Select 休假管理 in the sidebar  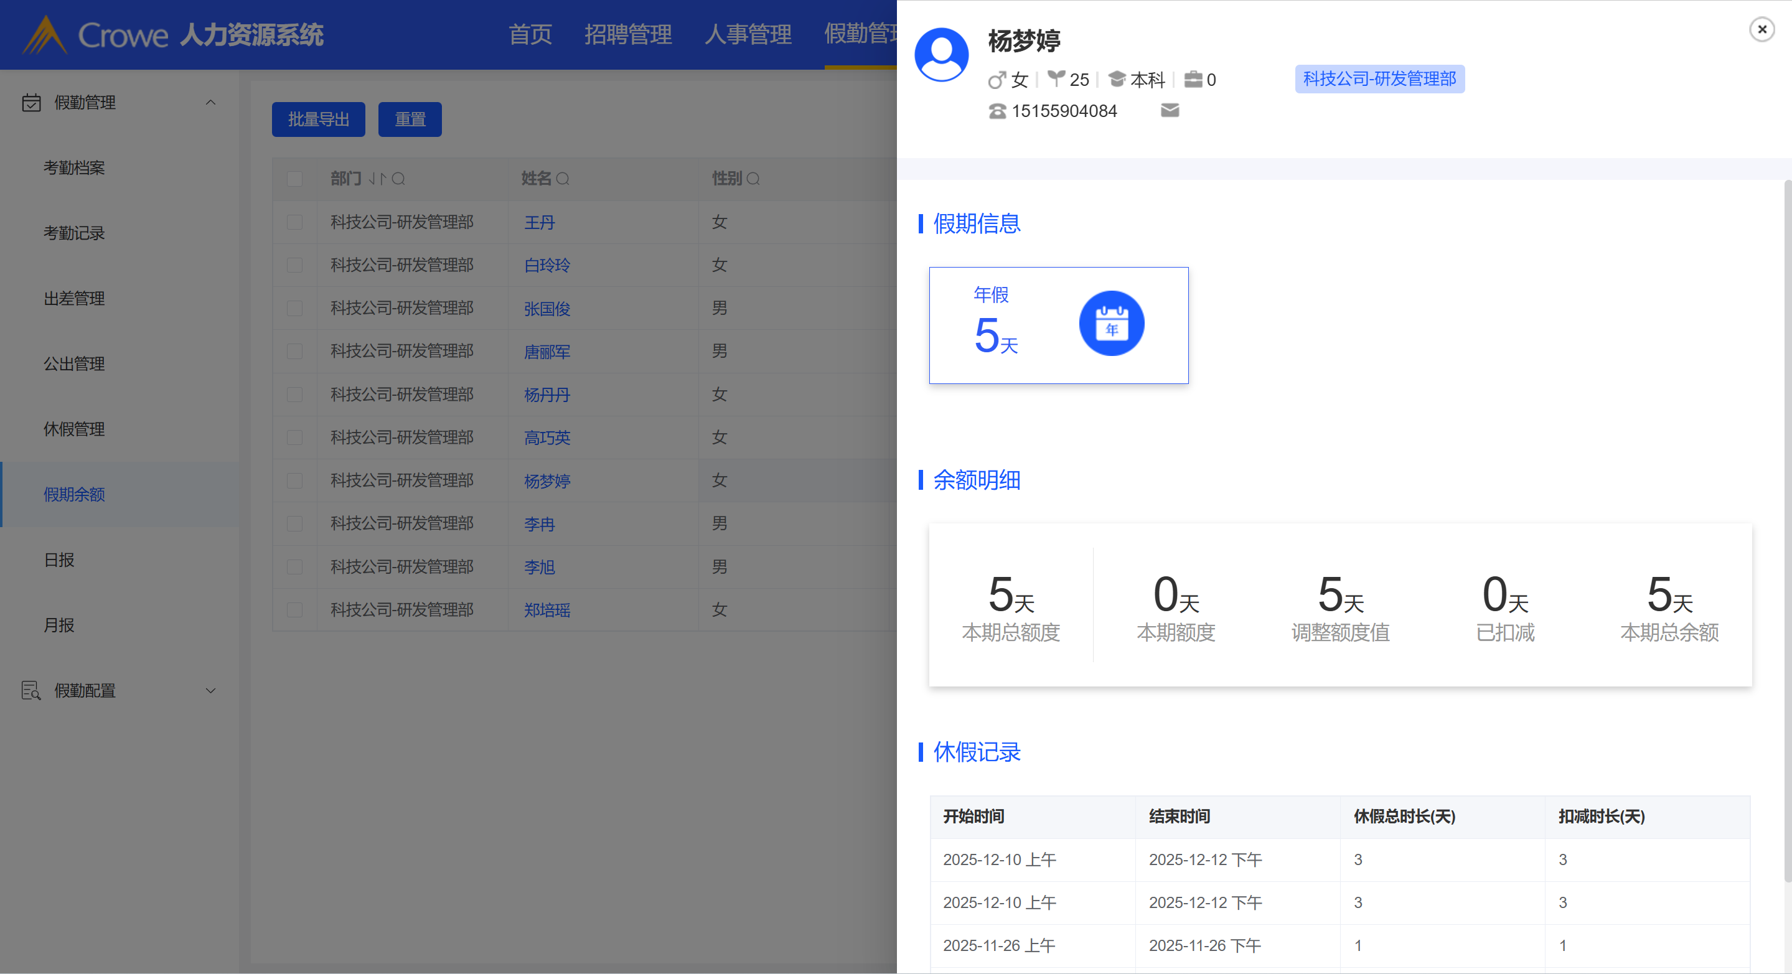point(75,429)
